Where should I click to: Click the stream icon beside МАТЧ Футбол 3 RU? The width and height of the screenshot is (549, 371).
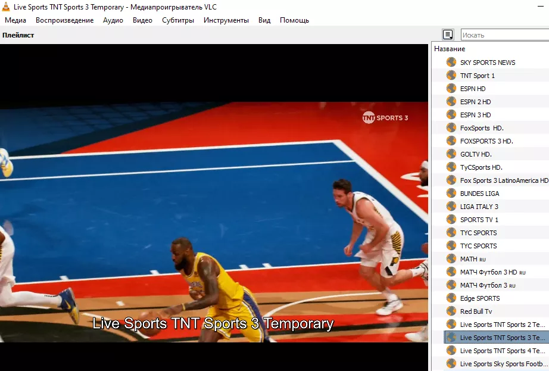[x=451, y=285]
